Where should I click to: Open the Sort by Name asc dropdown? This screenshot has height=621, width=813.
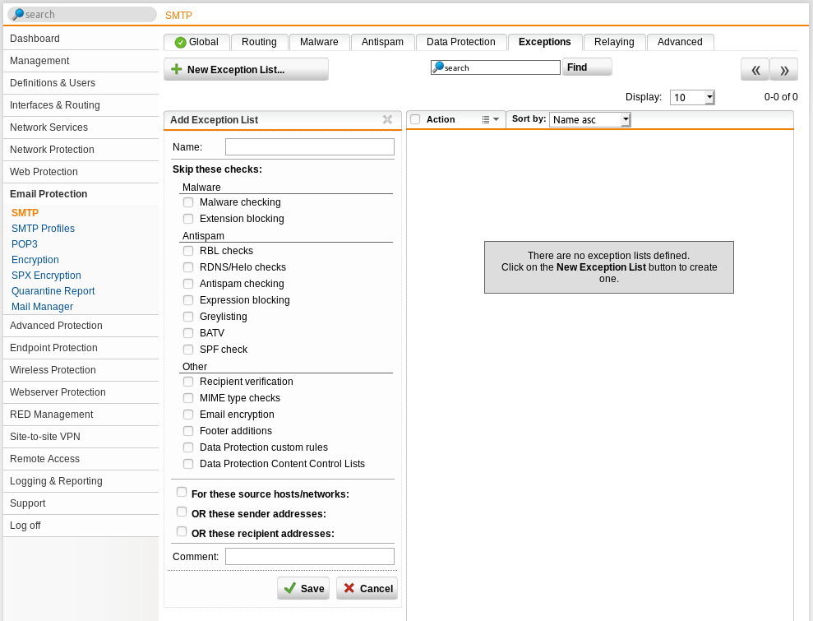tap(589, 119)
